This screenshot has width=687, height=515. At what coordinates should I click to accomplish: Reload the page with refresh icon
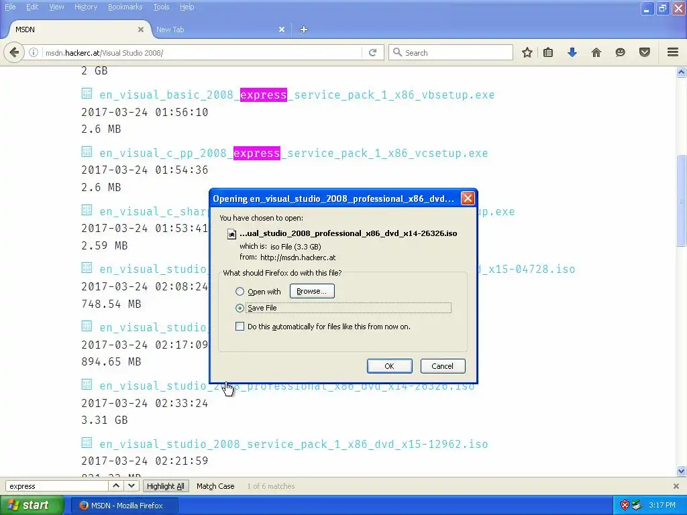(x=372, y=52)
